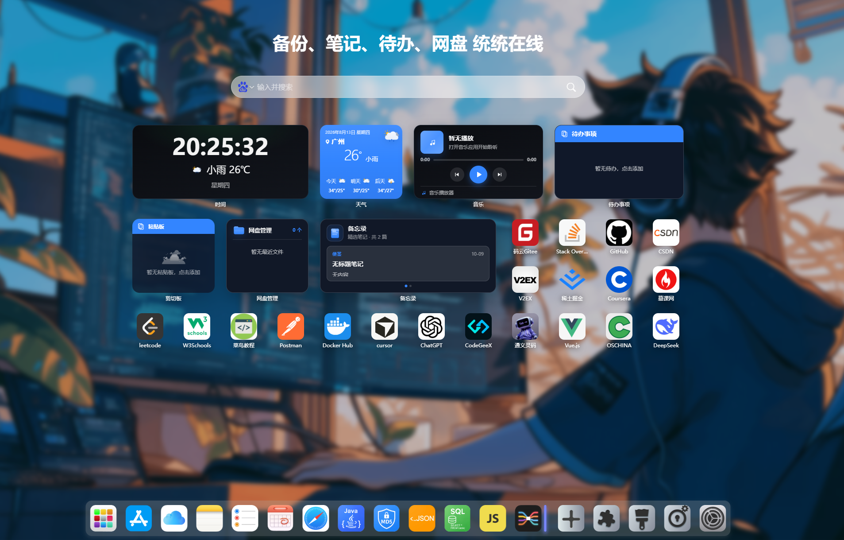Launch the 通义灵码 shortcut icon

525,326
